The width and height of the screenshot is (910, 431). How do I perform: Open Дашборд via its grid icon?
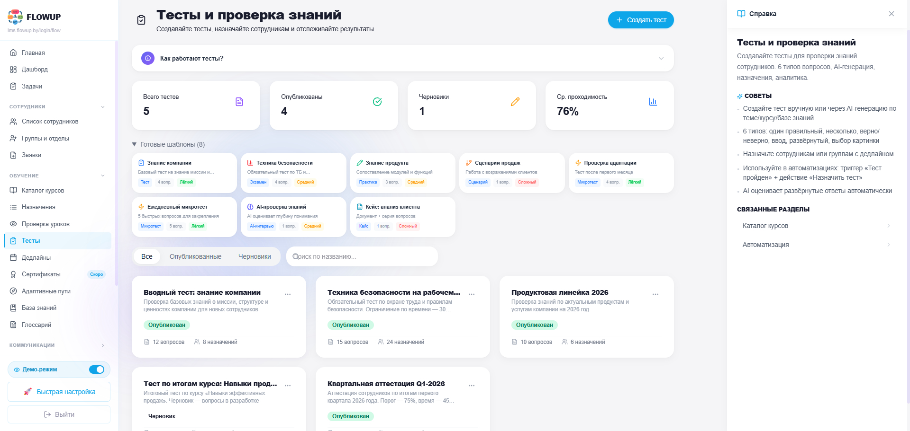tap(13, 70)
